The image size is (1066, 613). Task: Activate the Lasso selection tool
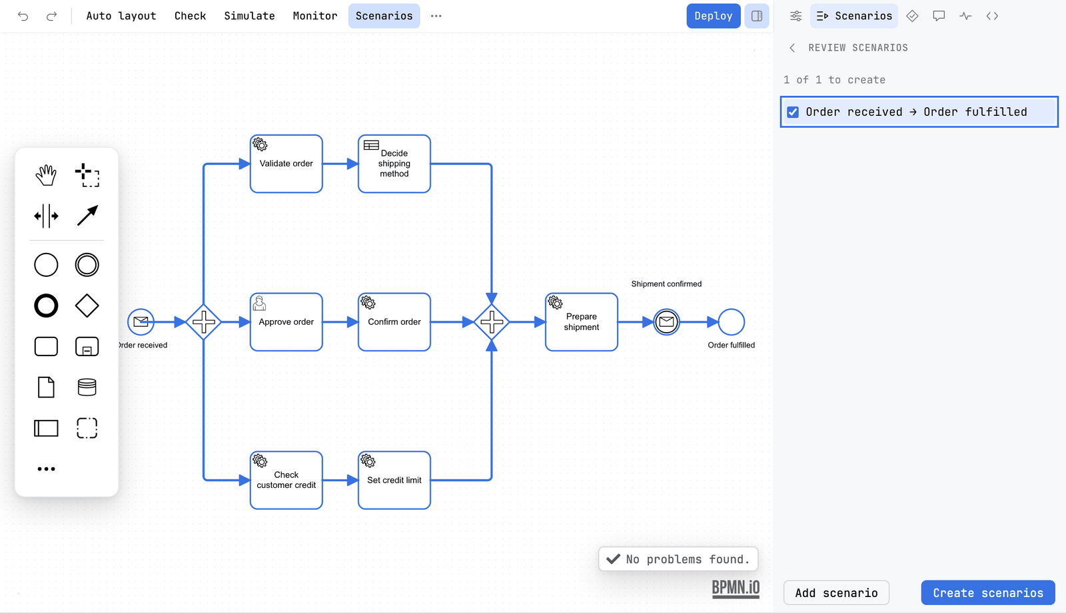pyautogui.click(x=87, y=175)
